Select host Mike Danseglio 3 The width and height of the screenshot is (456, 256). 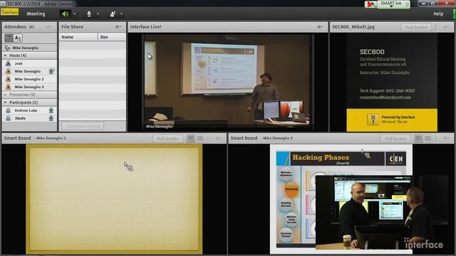pyautogui.click(x=29, y=87)
